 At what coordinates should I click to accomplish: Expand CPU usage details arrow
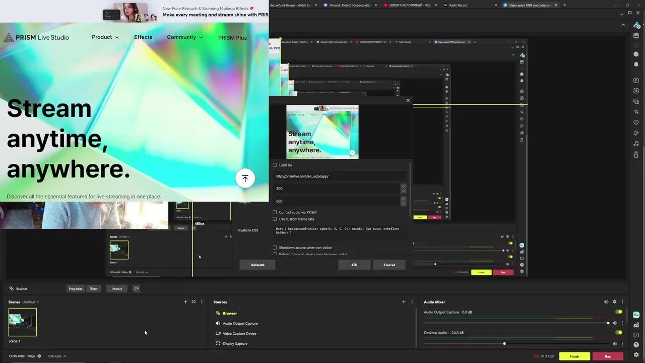pyautogui.click(x=64, y=356)
